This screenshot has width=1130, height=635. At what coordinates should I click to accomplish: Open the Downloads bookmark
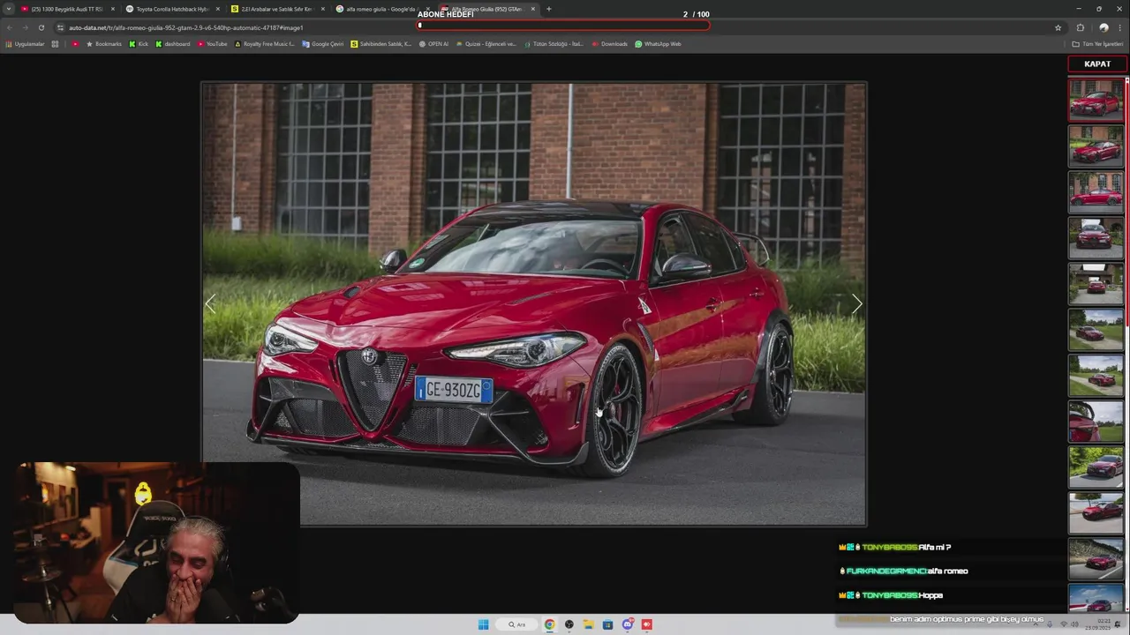(610, 44)
